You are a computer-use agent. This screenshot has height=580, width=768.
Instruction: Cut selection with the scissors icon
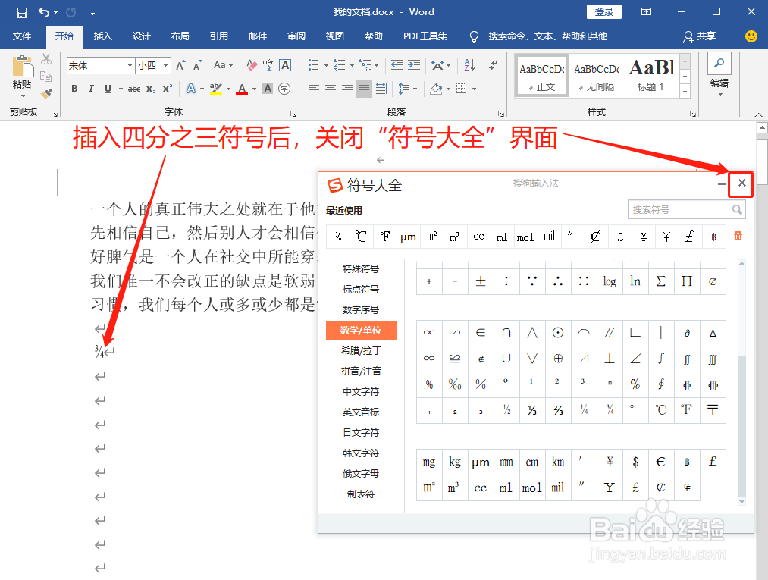pos(46,59)
